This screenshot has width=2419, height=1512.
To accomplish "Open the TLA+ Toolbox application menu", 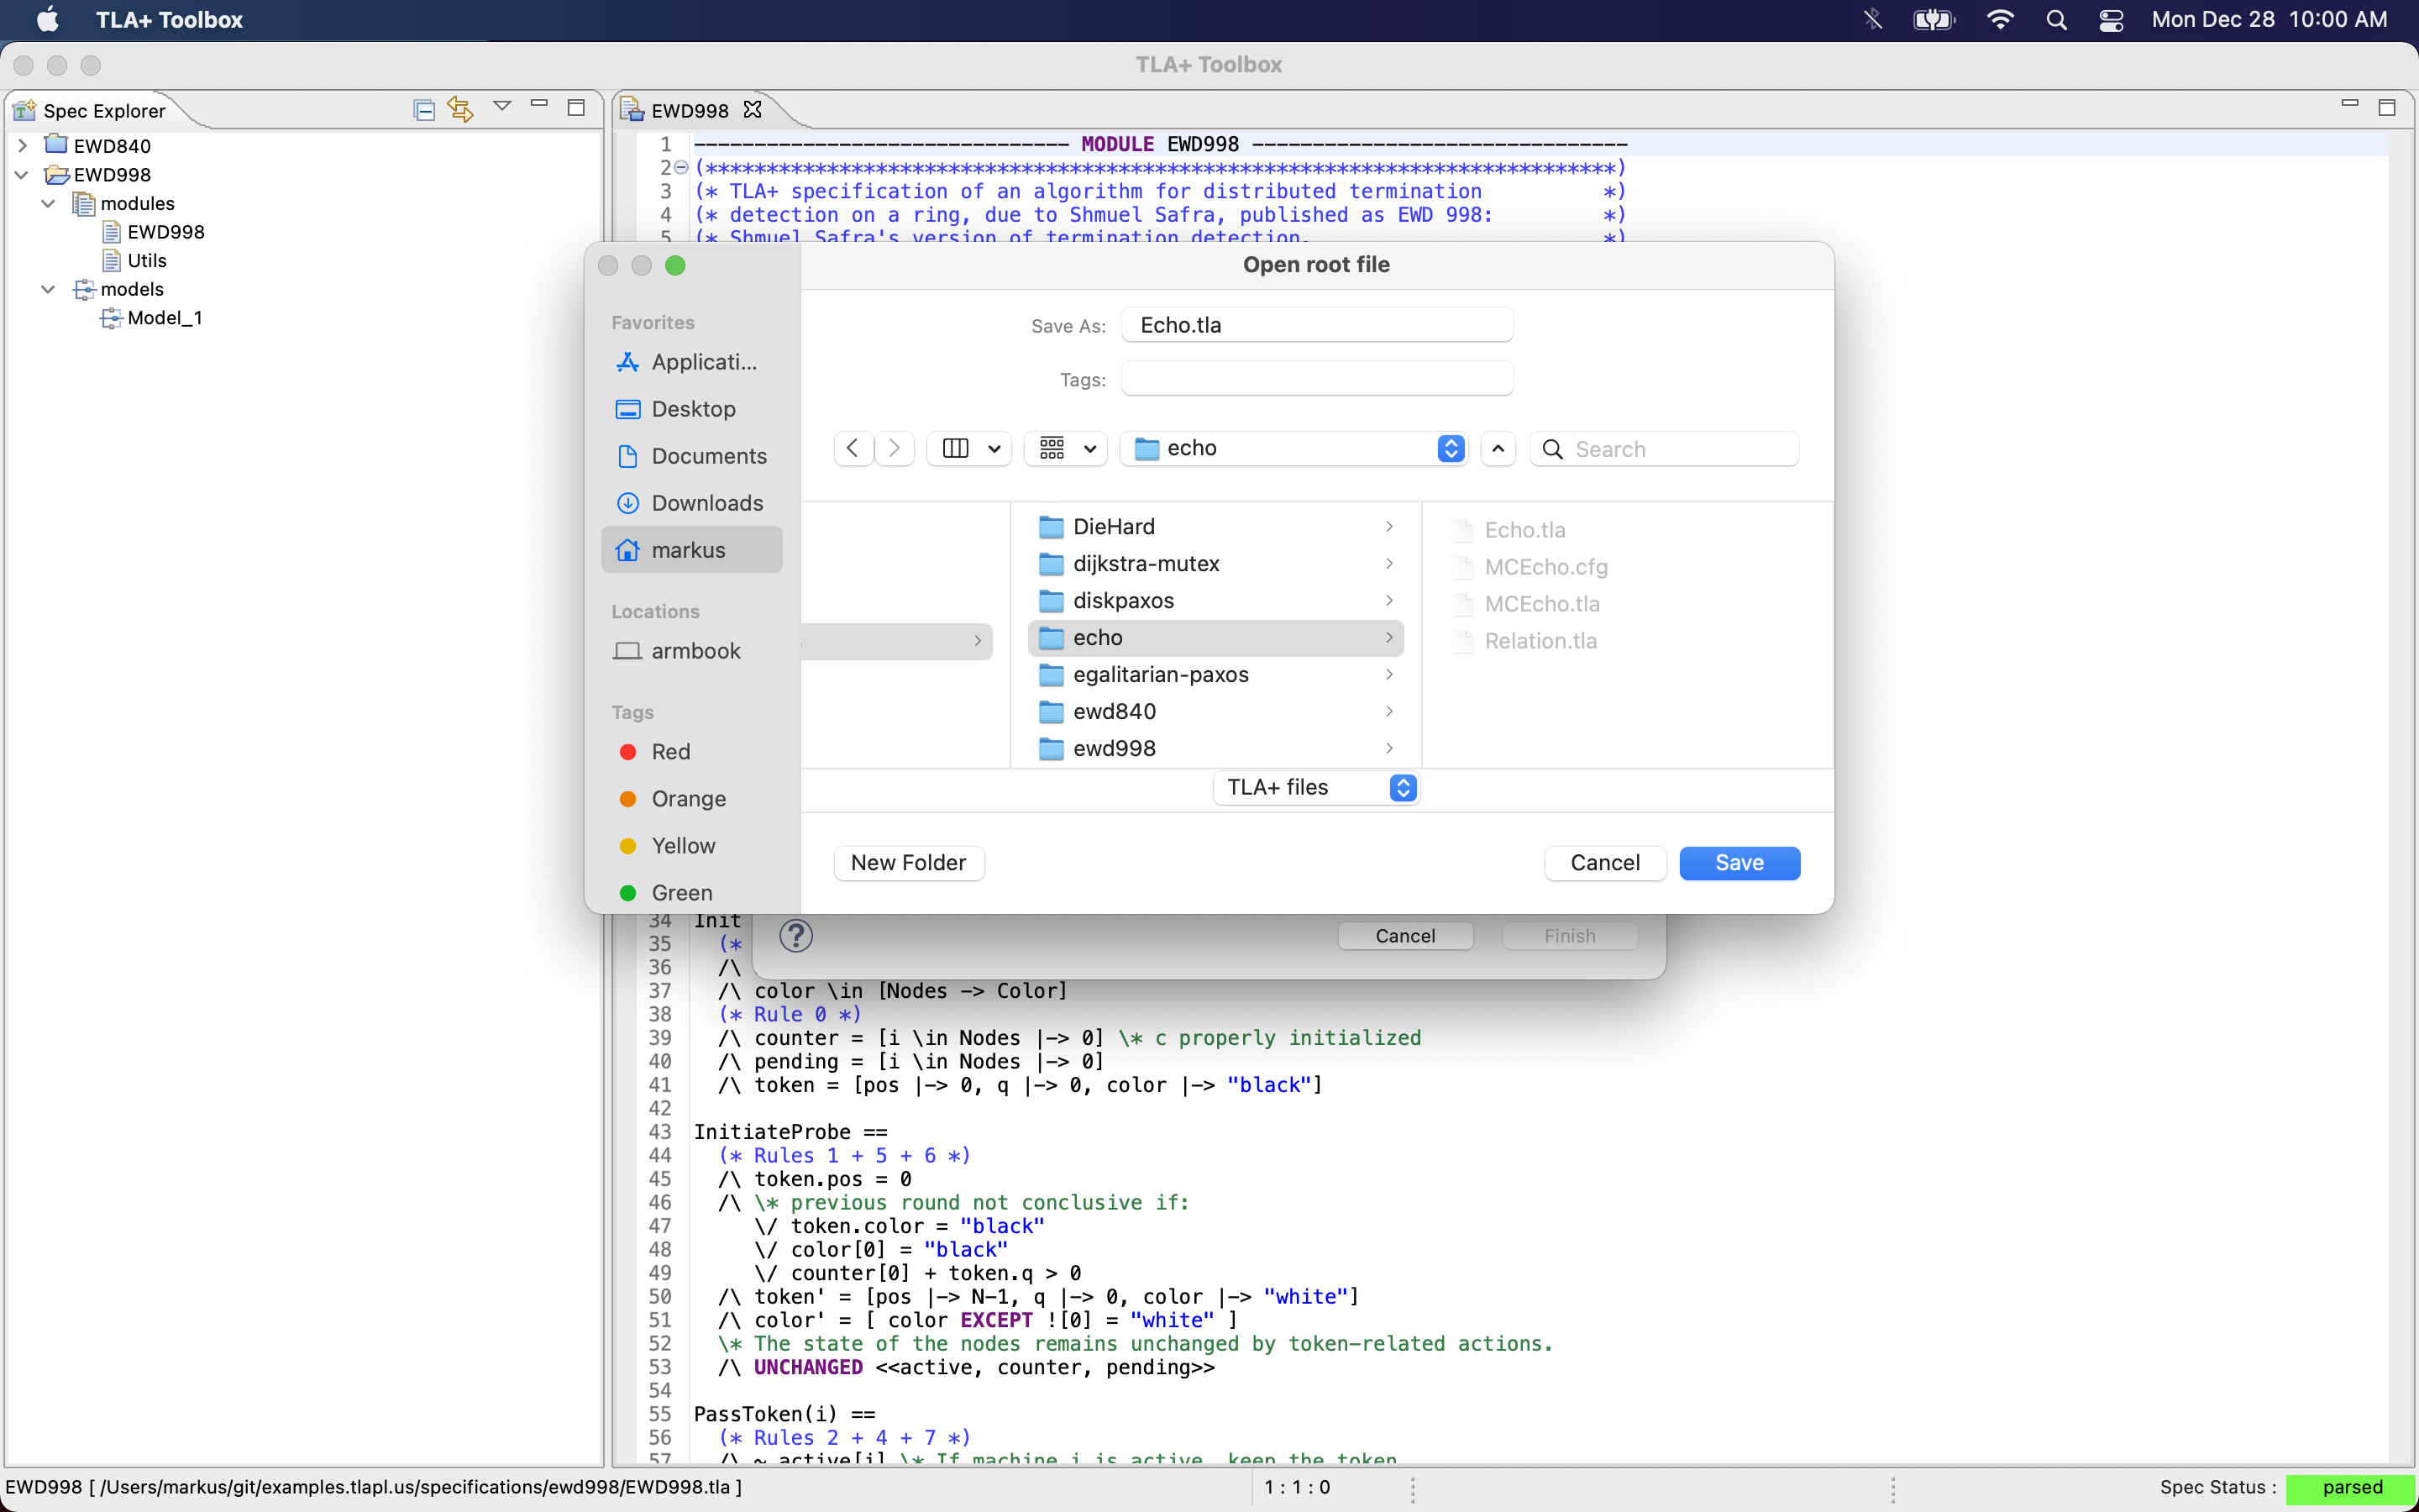I will (x=168, y=19).
